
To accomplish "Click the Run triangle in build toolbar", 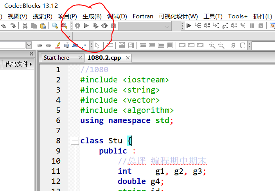I will pyautogui.click(x=86, y=26).
